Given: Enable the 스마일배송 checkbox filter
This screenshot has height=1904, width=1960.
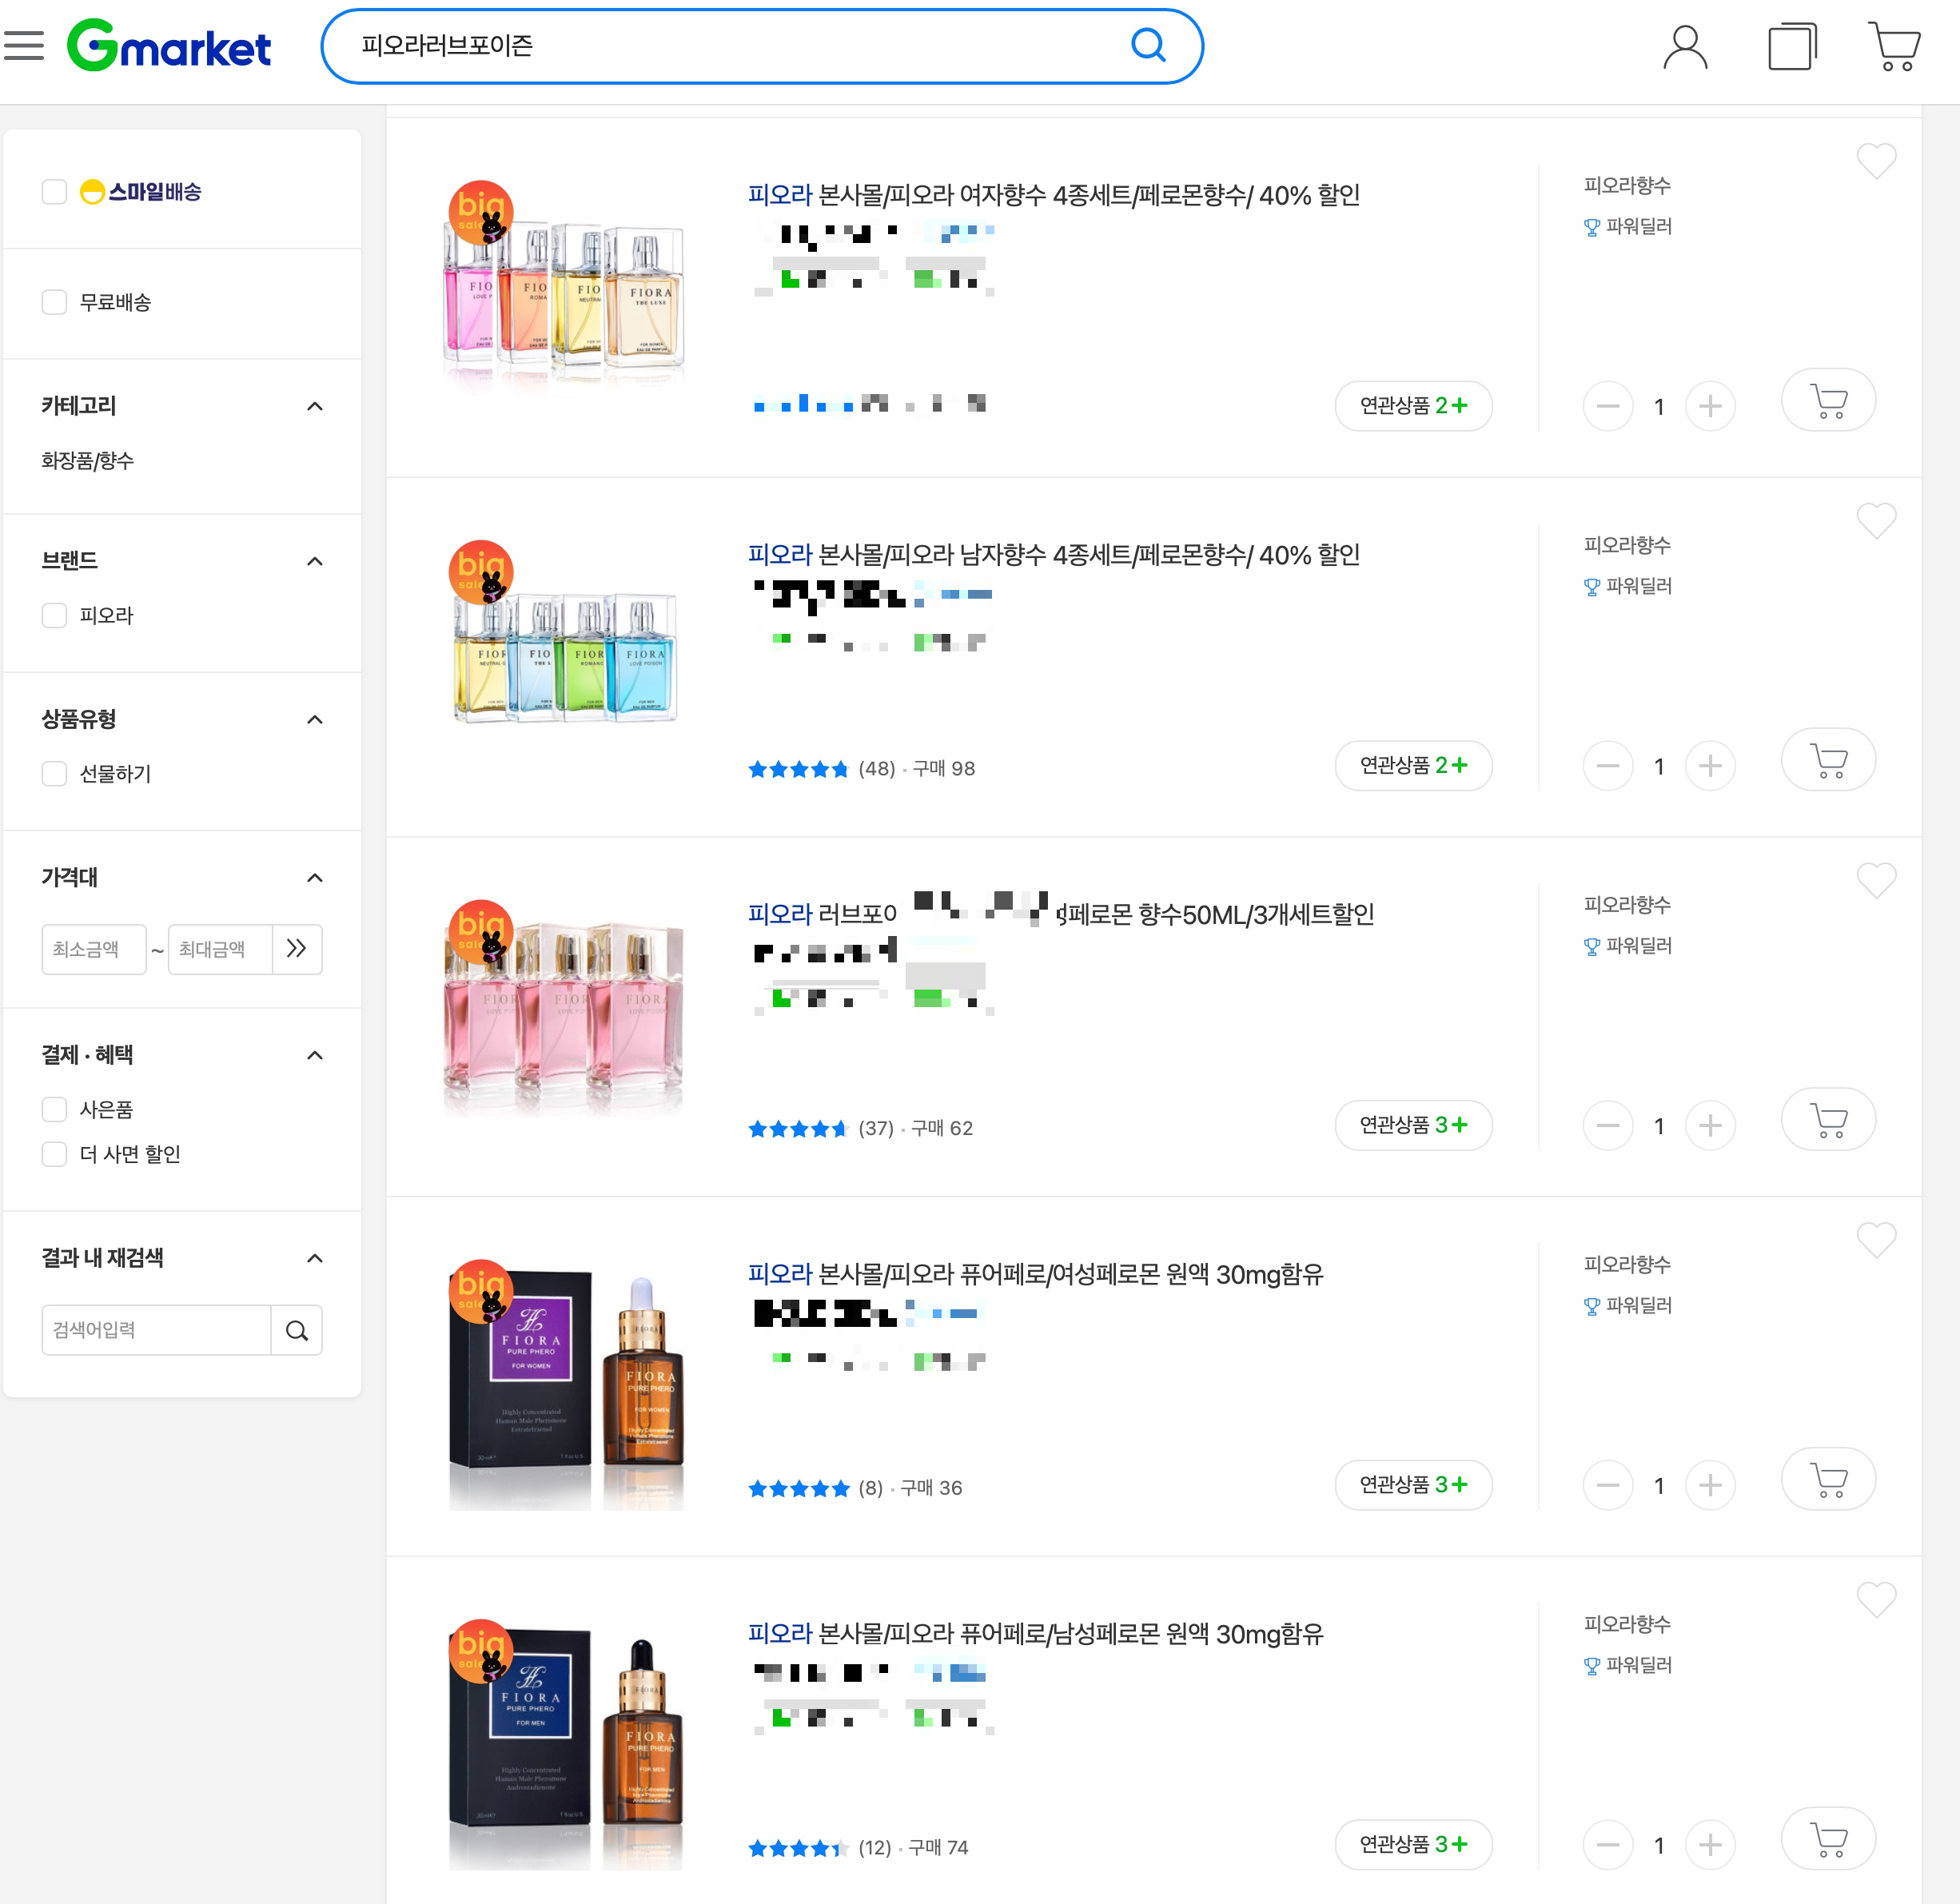Looking at the screenshot, I should (54, 192).
